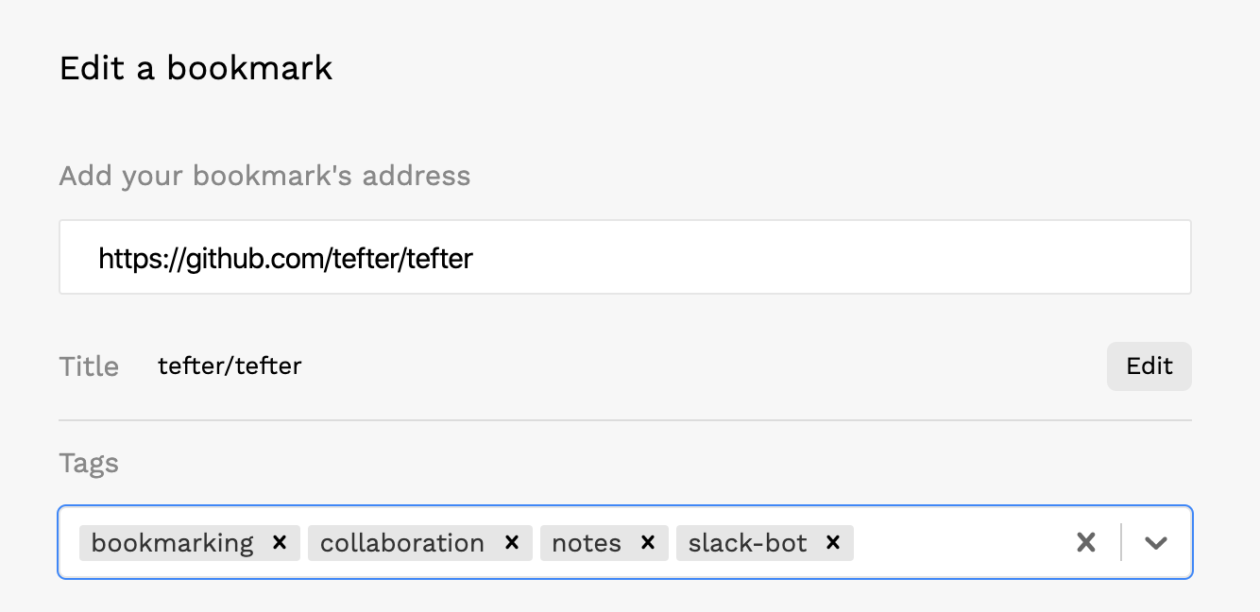
Task: Click the Title label
Action: [89, 366]
